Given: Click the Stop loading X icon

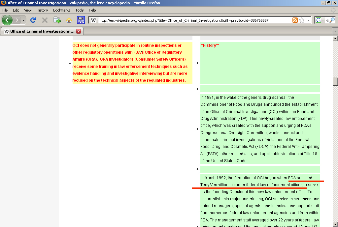Looking at the screenshot, I should point(45,20).
